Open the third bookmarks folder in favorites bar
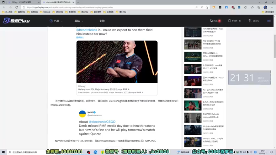276x155 pixels. (x=32, y=12)
